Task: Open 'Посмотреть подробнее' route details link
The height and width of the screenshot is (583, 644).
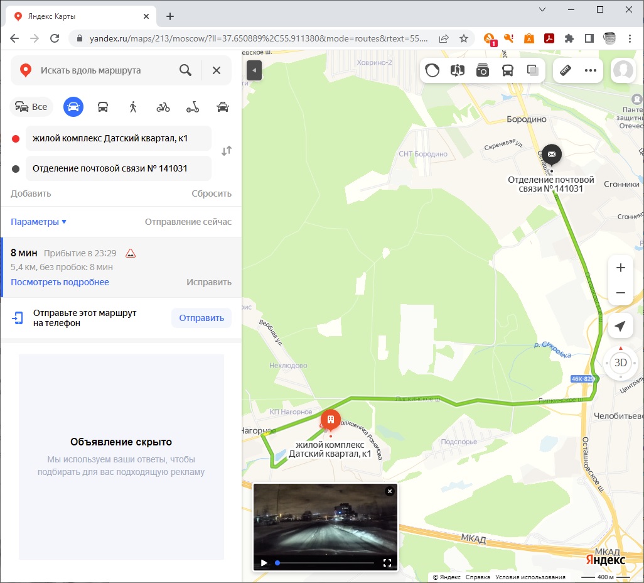Action: 60,282
